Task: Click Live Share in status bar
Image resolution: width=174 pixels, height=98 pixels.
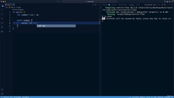Action: tap(17, 97)
